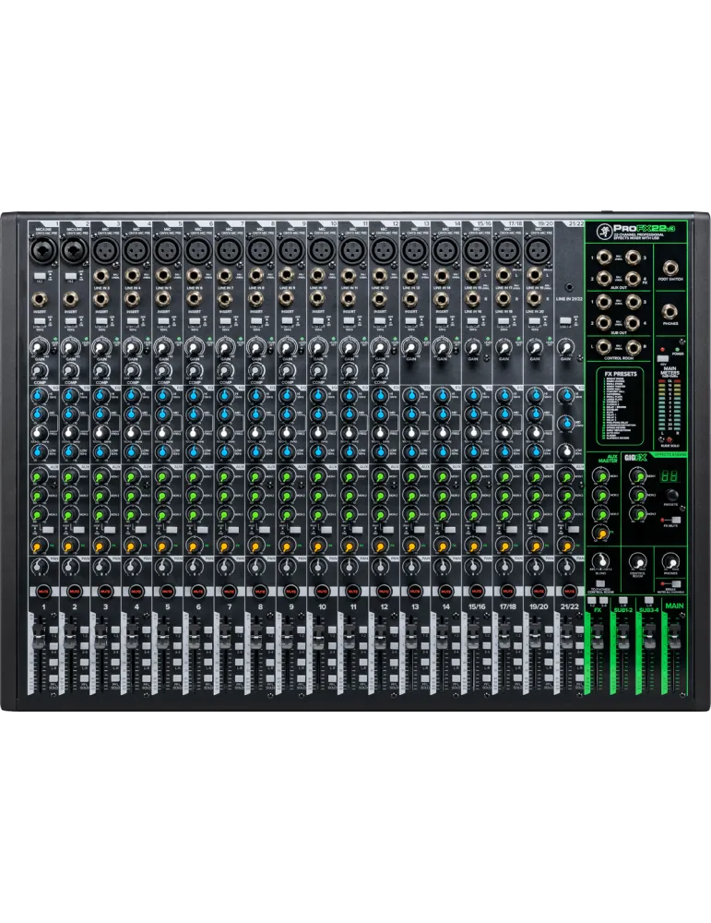Mute stereo channel 21/22
Viewport: 711px width, 923px height.
(x=569, y=590)
